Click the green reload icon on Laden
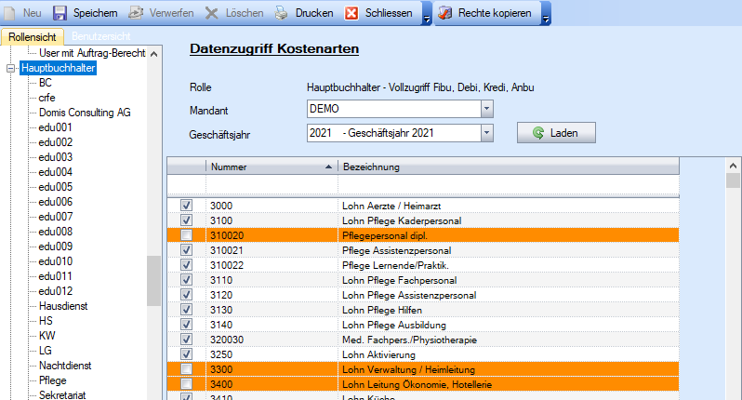742x400 pixels. [x=538, y=133]
